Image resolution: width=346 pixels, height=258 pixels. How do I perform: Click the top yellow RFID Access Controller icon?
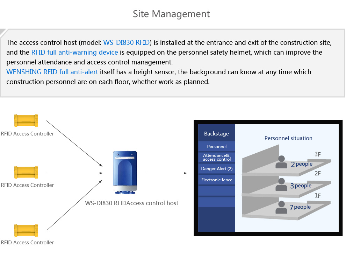26,120
